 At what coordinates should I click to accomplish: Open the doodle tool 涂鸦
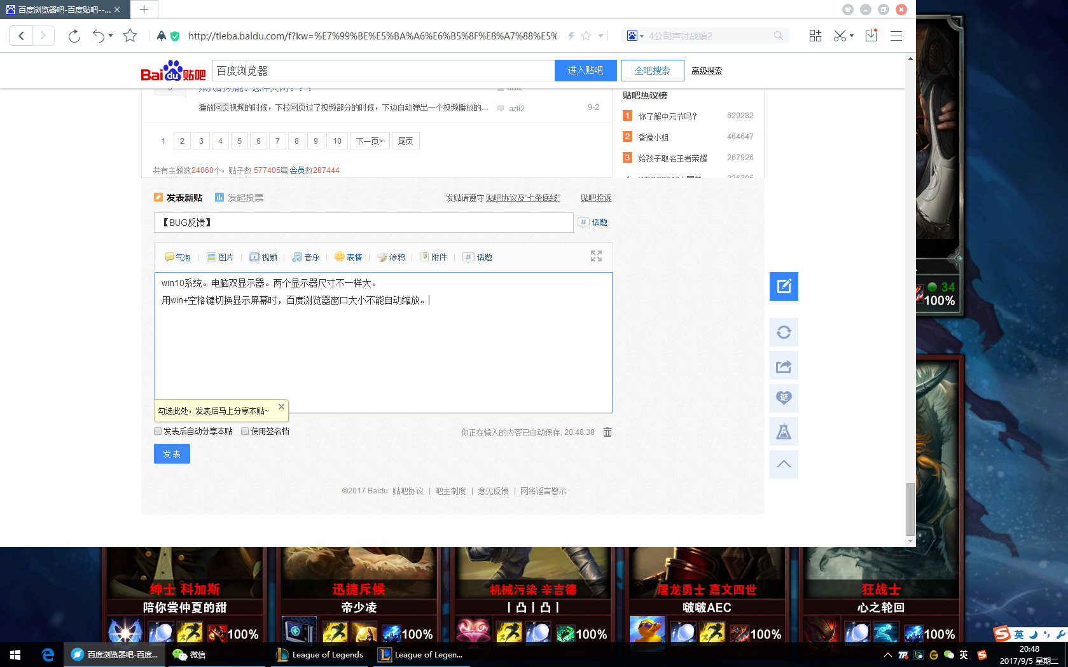[391, 258]
